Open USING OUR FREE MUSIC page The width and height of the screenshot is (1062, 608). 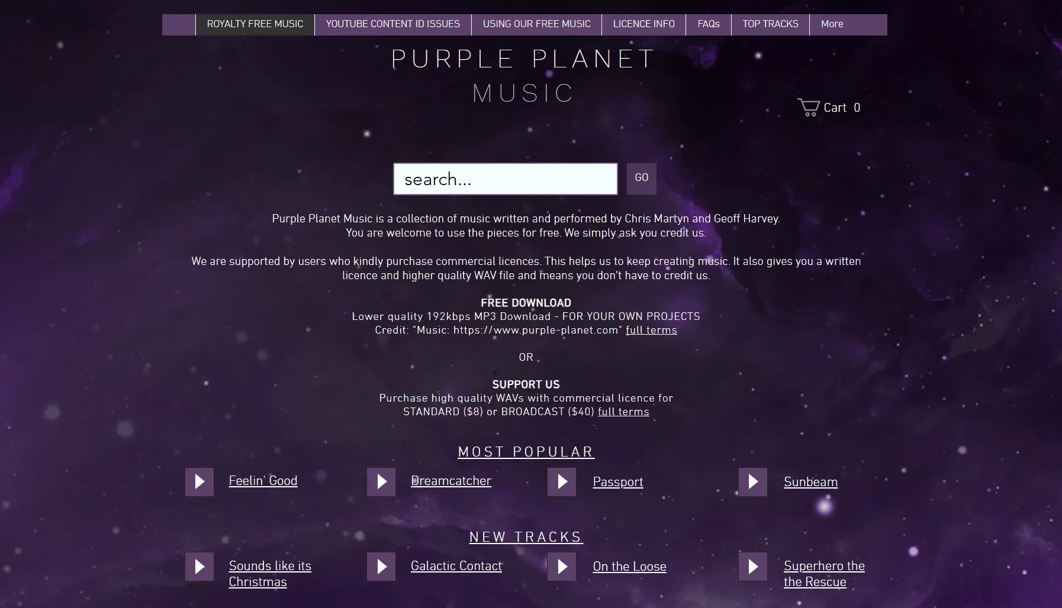(x=536, y=24)
